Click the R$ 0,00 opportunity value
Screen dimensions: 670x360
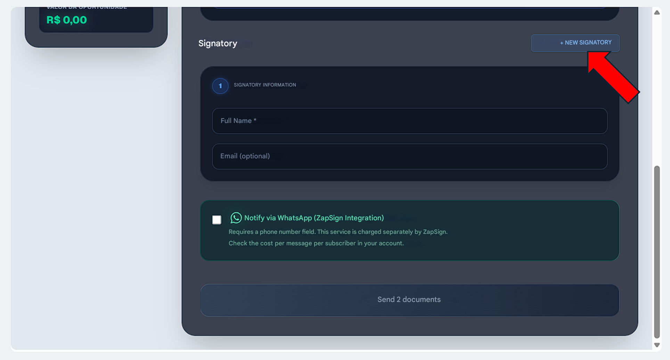[x=67, y=20]
